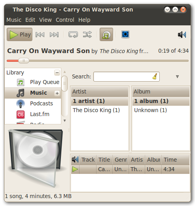Click the sidebar scrollbar thumb
Viewport: 195px width, 206px height.
click(64, 84)
